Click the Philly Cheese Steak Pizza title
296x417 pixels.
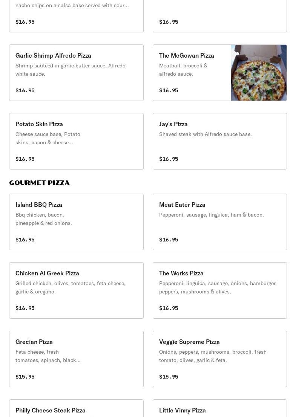pyautogui.click(x=51, y=410)
